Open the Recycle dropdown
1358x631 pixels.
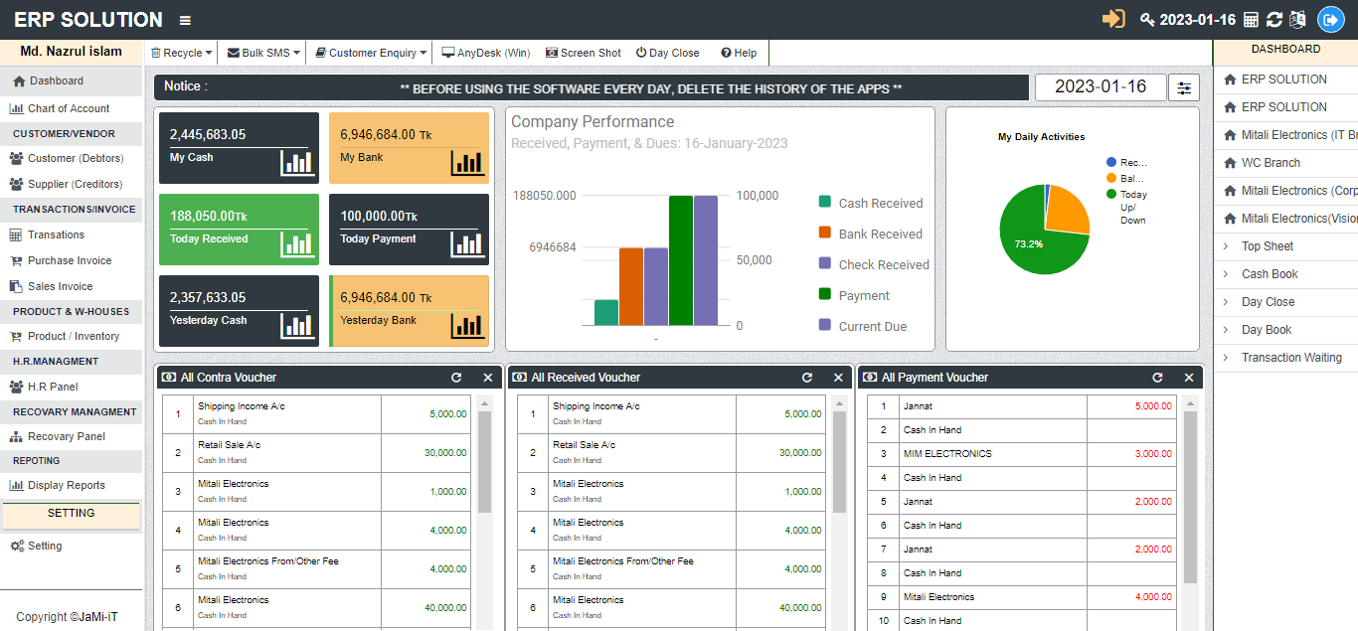tap(182, 53)
